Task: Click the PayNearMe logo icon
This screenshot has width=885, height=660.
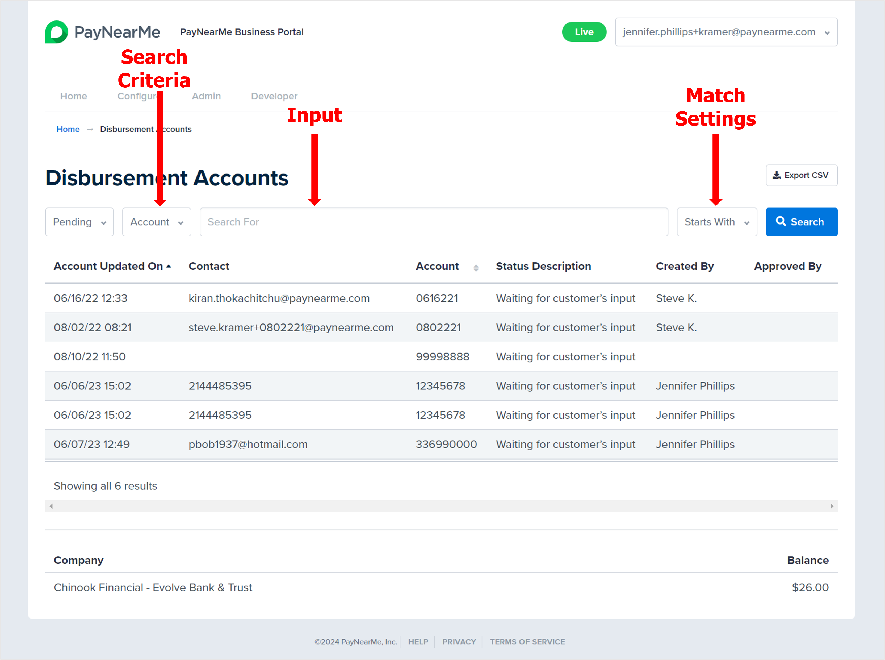Action: 57,32
